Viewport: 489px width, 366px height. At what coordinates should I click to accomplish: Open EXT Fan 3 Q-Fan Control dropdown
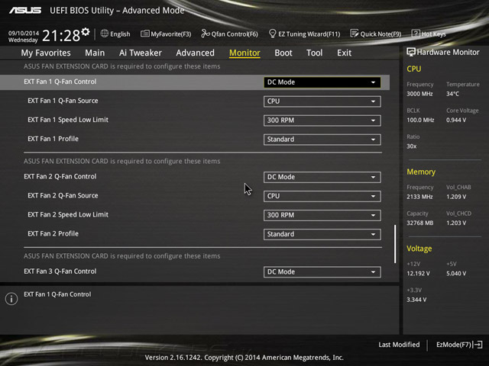coord(322,272)
